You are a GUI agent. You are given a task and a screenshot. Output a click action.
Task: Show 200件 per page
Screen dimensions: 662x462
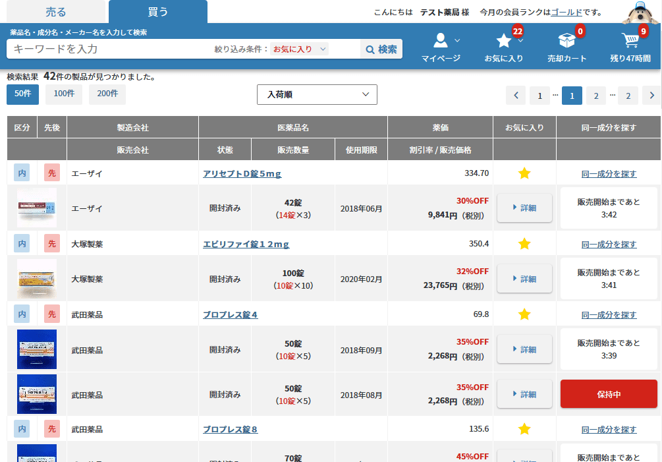tap(107, 94)
